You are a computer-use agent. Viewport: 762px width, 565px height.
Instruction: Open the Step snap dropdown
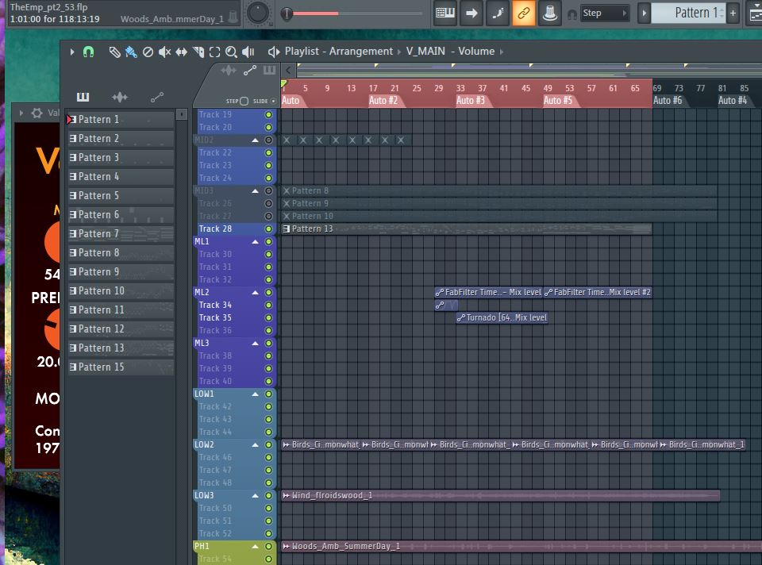pyautogui.click(x=605, y=13)
